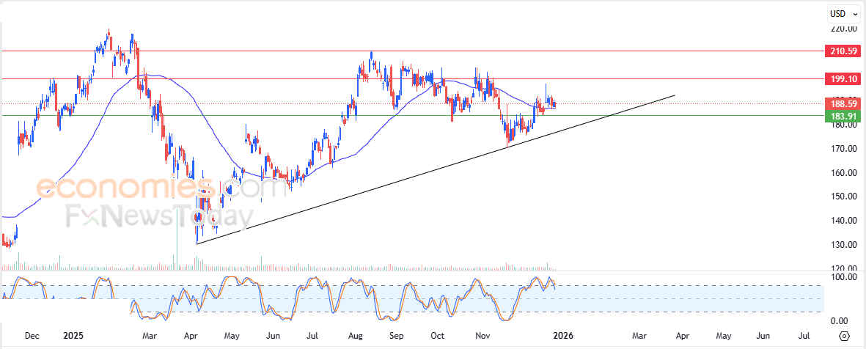Open the chart settings hexagon icon
Image resolution: width=866 pixels, height=349 pixels.
[844, 336]
